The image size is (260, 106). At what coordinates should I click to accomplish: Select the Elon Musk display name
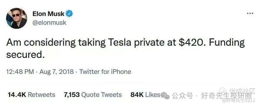[x=48, y=14]
